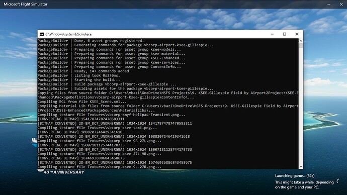Click the 'Microsoft Flight Simulator' window title
Viewport: 347px width, 195px height.
coord(26,4)
